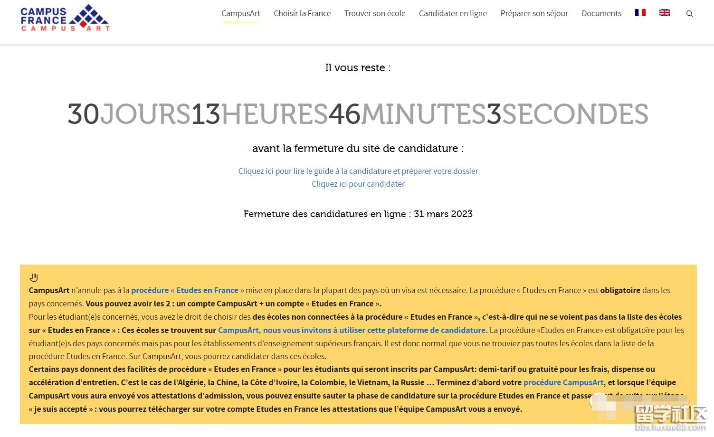Switch site language to French flag
The image size is (714, 437).
click(640, 13)
